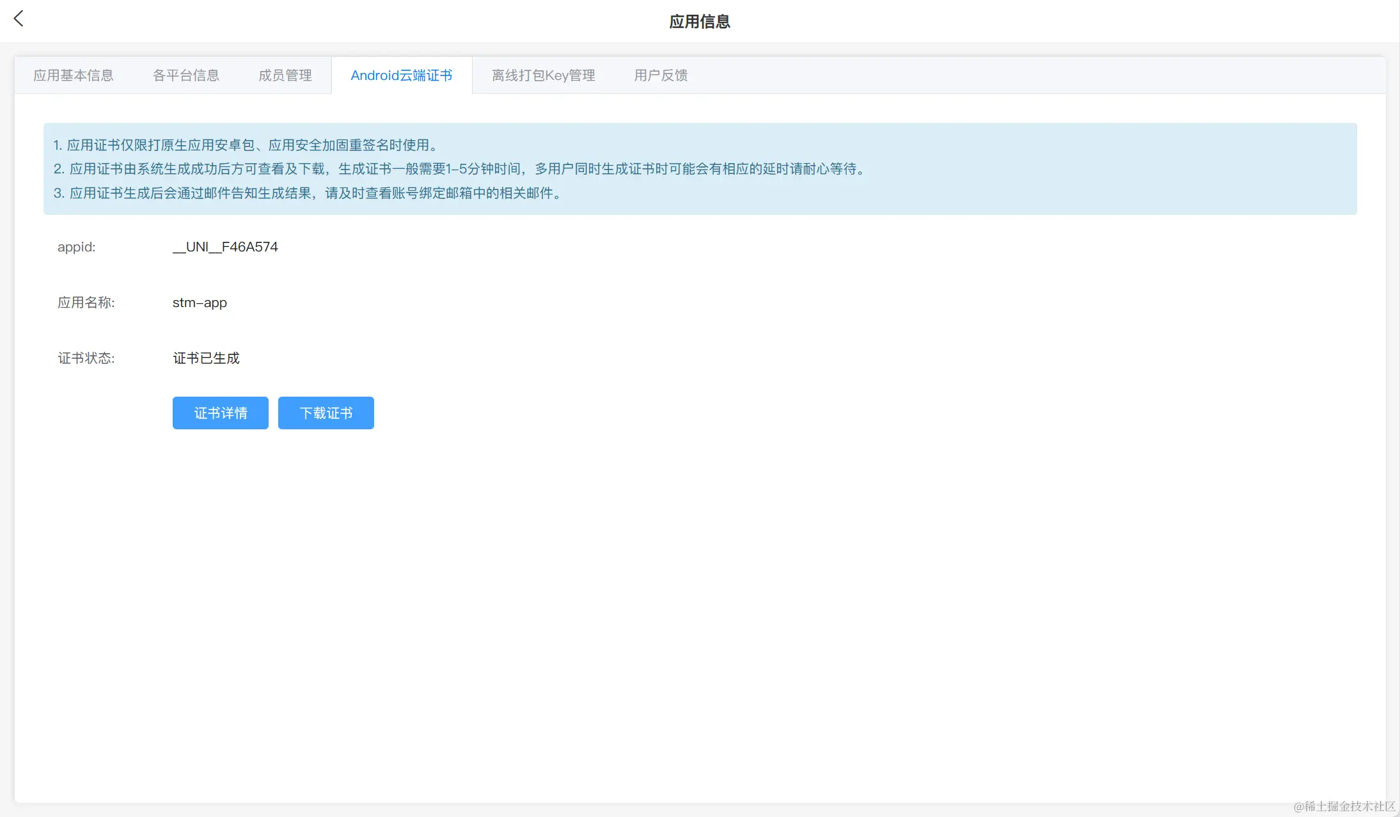Click the second notice about 1-5分钟时间
Screen dimensions: 1400x817
(x=459, y=169)
